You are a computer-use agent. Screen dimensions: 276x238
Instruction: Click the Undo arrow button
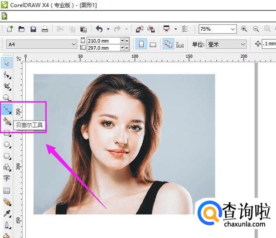point(99,29)
